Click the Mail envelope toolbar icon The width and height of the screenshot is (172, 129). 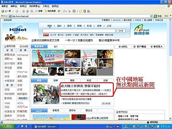pos(64,11)
